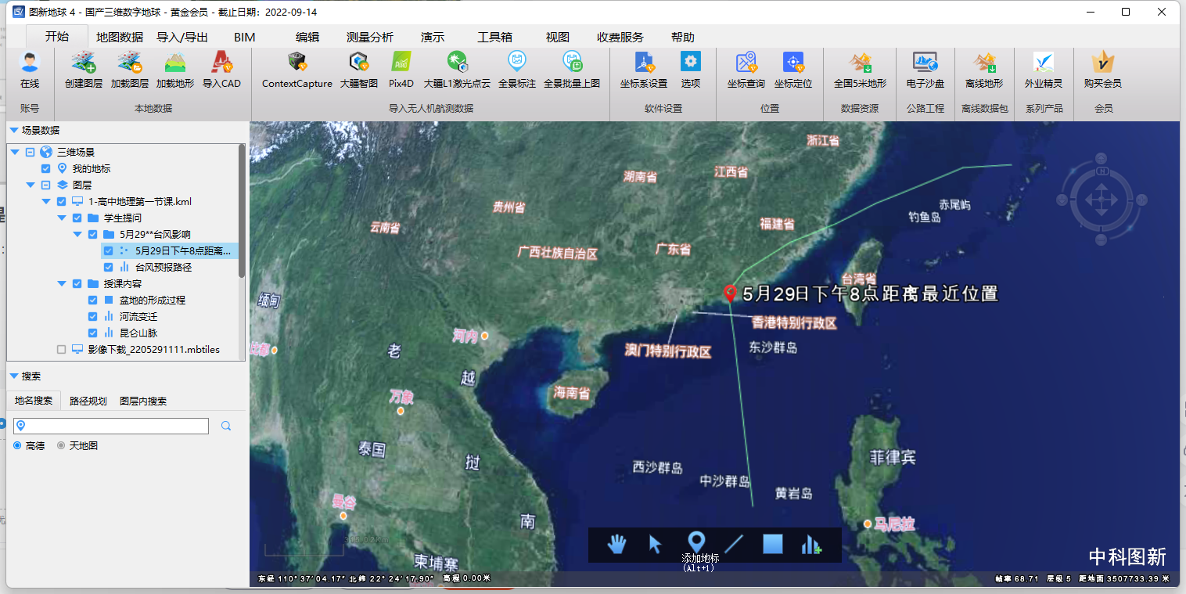
Task: Open 坐标查询 tool
Action: [746, 63]
